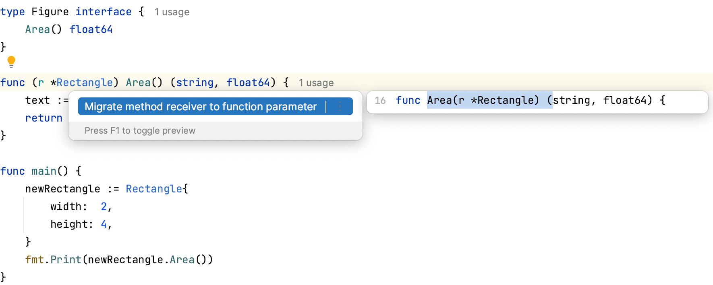Click the Area() method inside Figure interface
713x285 pixels.
37,30
